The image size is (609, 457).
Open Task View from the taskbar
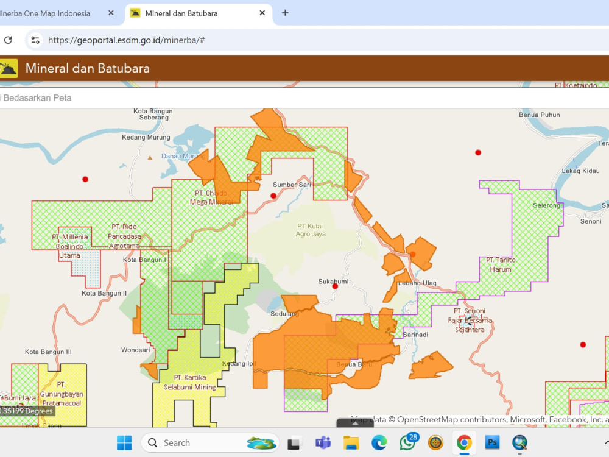(x=294, y=442)
